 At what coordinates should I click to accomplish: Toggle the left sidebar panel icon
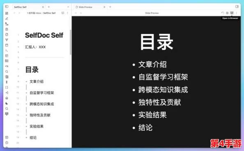coord(7,7)
